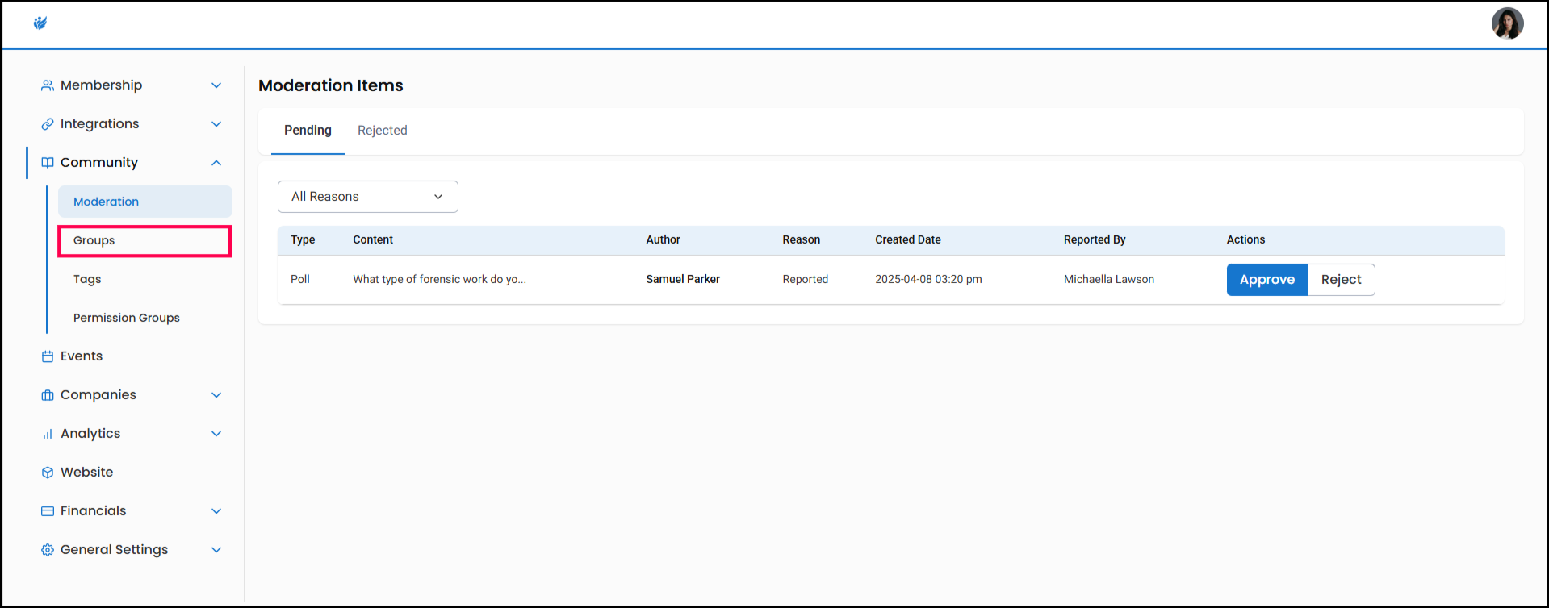Open the All Reasons dropdown
Image resolution: width=1549 pixels, height=608 pixels.
pos(367,197)
